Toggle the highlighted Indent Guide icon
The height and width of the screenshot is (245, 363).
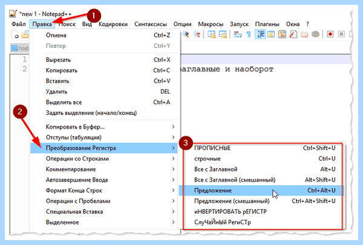260,34
